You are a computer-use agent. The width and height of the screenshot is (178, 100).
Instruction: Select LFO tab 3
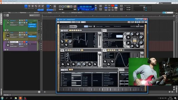[112, 50]
